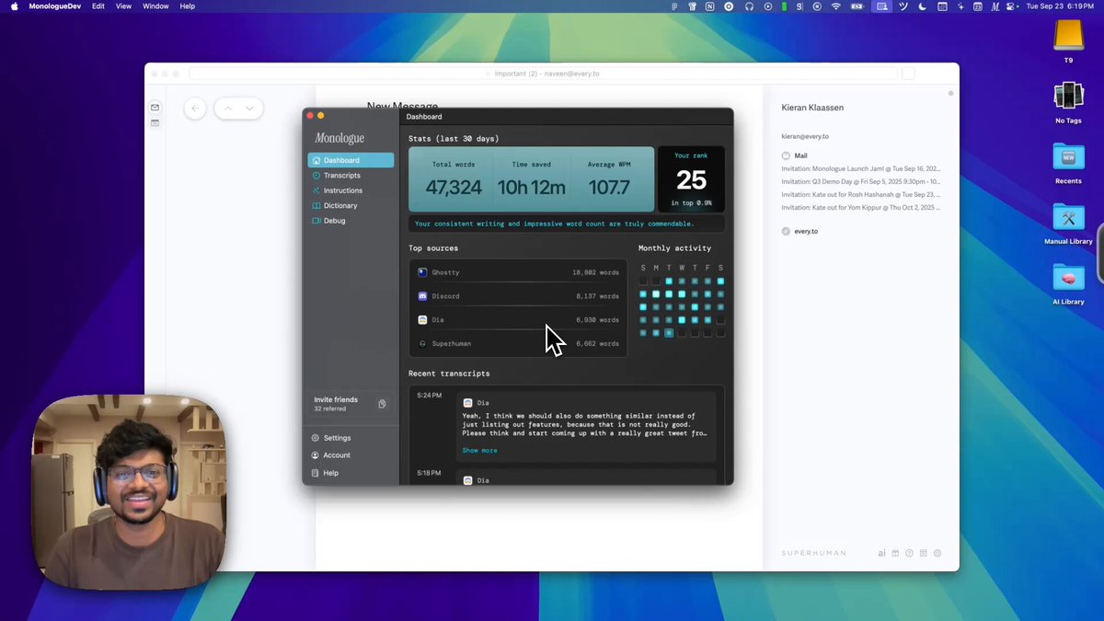Image resolution: width=1104 pixels, height=621 pixels.
Task: Open the Superhuman calendar sidebar icon
Action: click(x=155, y=123)
